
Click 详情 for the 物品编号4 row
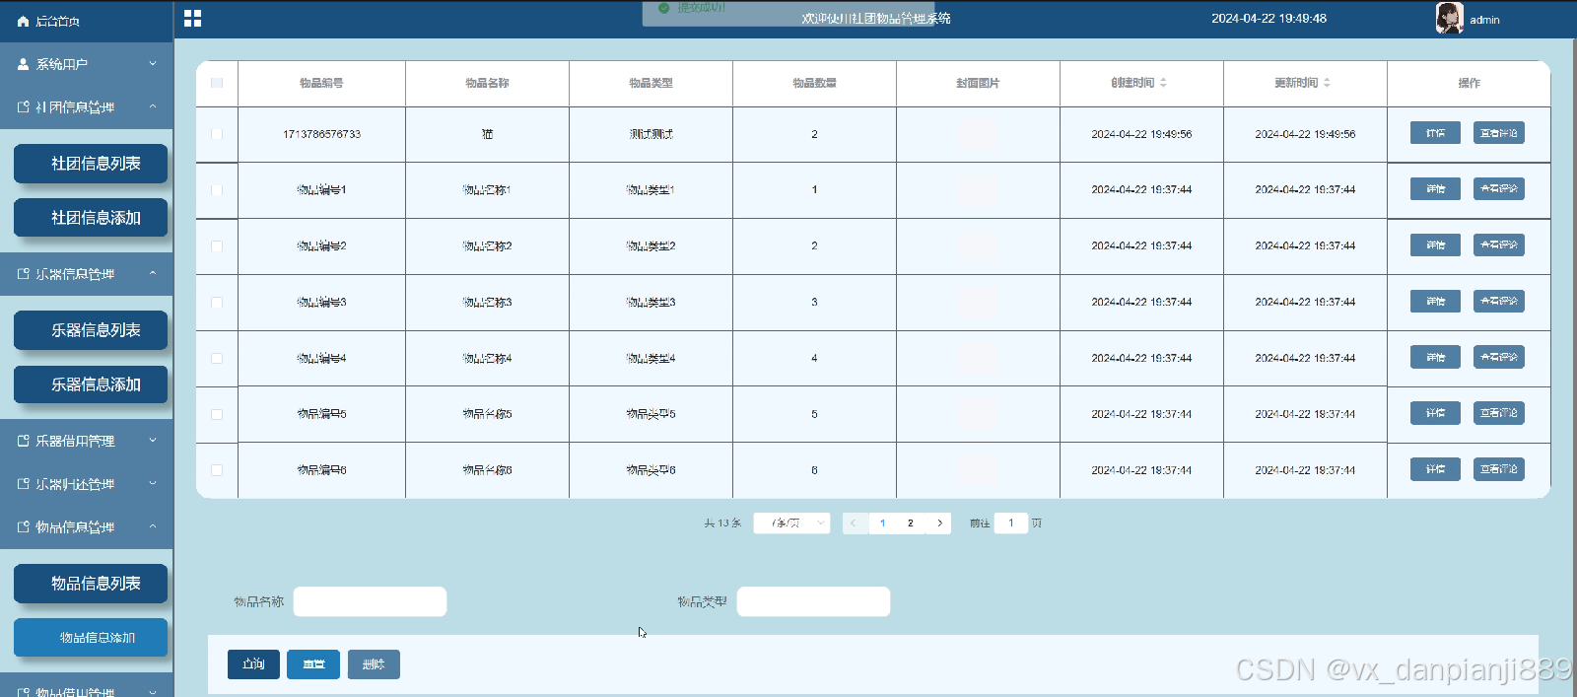coord(1435,357)
